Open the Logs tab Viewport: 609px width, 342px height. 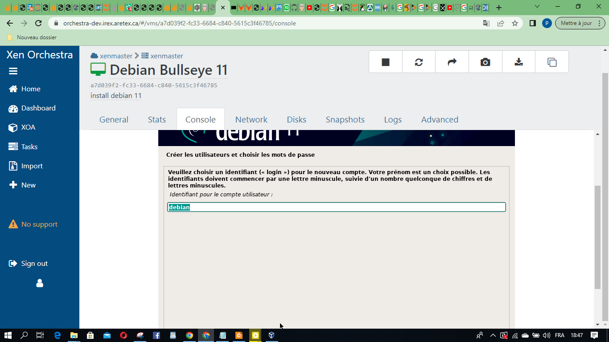393,119
